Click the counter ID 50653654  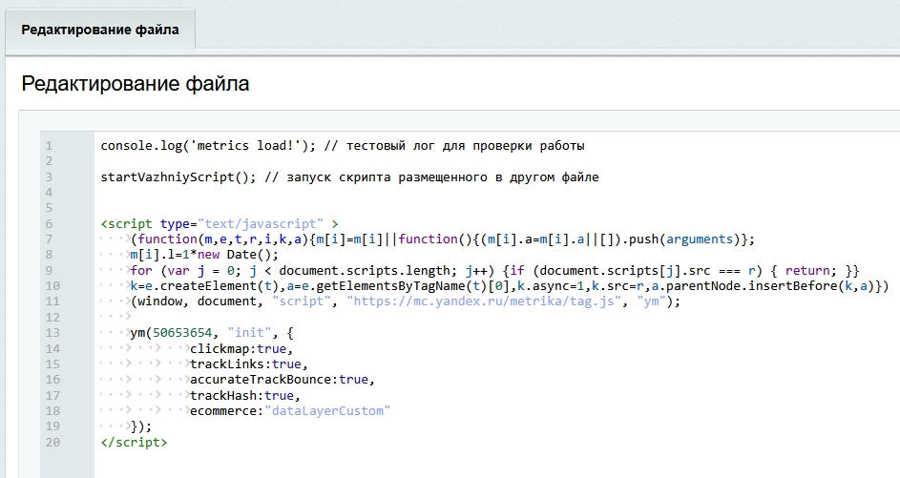click(182, 333)
